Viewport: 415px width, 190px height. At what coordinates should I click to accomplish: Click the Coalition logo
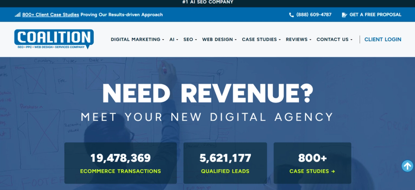tap(54, 39)
